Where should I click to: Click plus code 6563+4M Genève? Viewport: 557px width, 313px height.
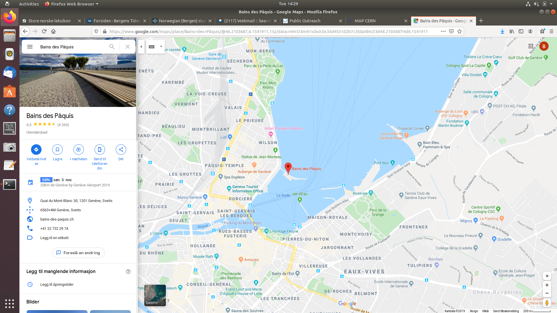[x=61, y=210]
